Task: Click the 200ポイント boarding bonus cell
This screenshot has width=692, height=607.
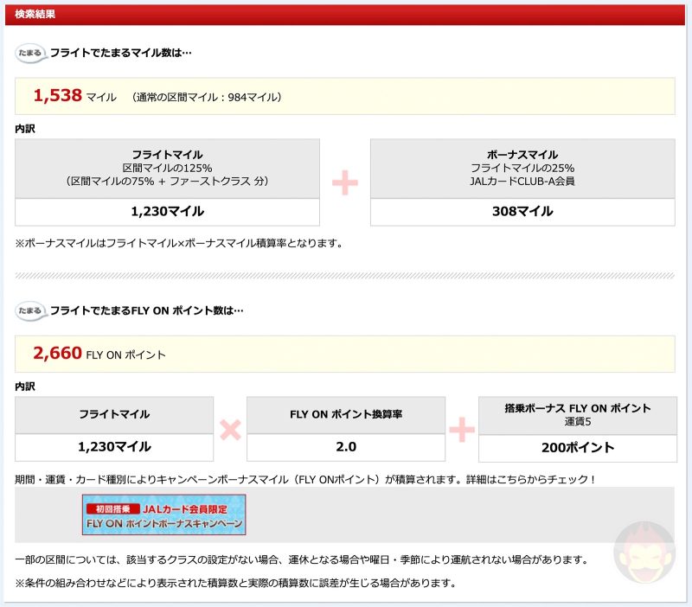Action: [575, 447]
